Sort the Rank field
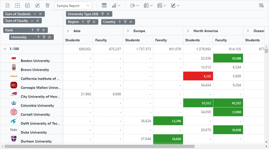The height and width of the screenshot is (149, 269). coord(32,30)
